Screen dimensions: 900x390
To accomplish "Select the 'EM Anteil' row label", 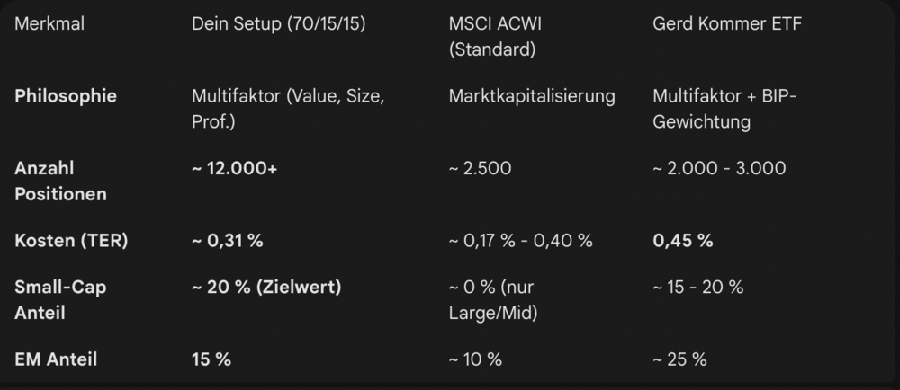I will pyautogui.click(x=56, y=359).
